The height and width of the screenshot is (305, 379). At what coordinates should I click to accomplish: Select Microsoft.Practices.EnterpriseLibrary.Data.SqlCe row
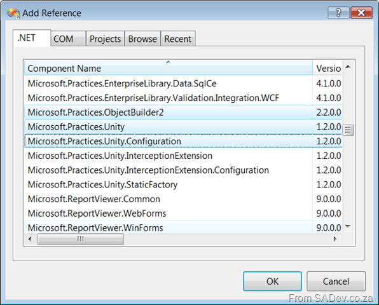click(183, 83)
